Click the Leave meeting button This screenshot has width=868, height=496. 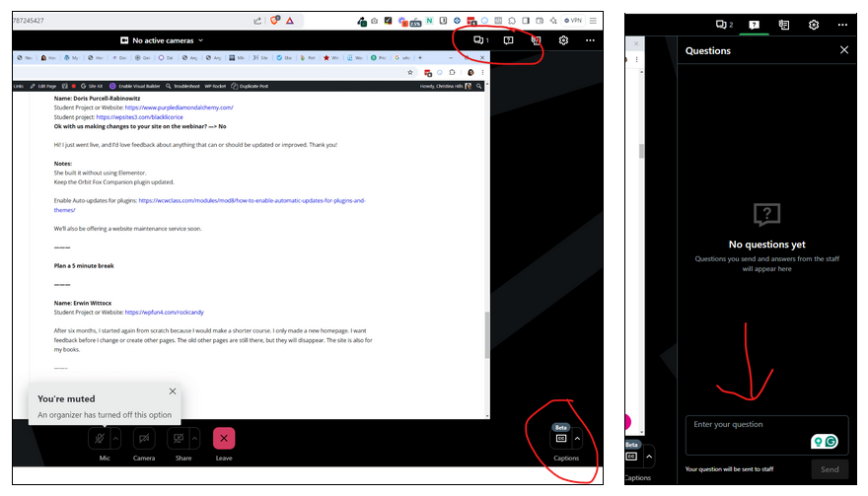[x=224, y=438]
